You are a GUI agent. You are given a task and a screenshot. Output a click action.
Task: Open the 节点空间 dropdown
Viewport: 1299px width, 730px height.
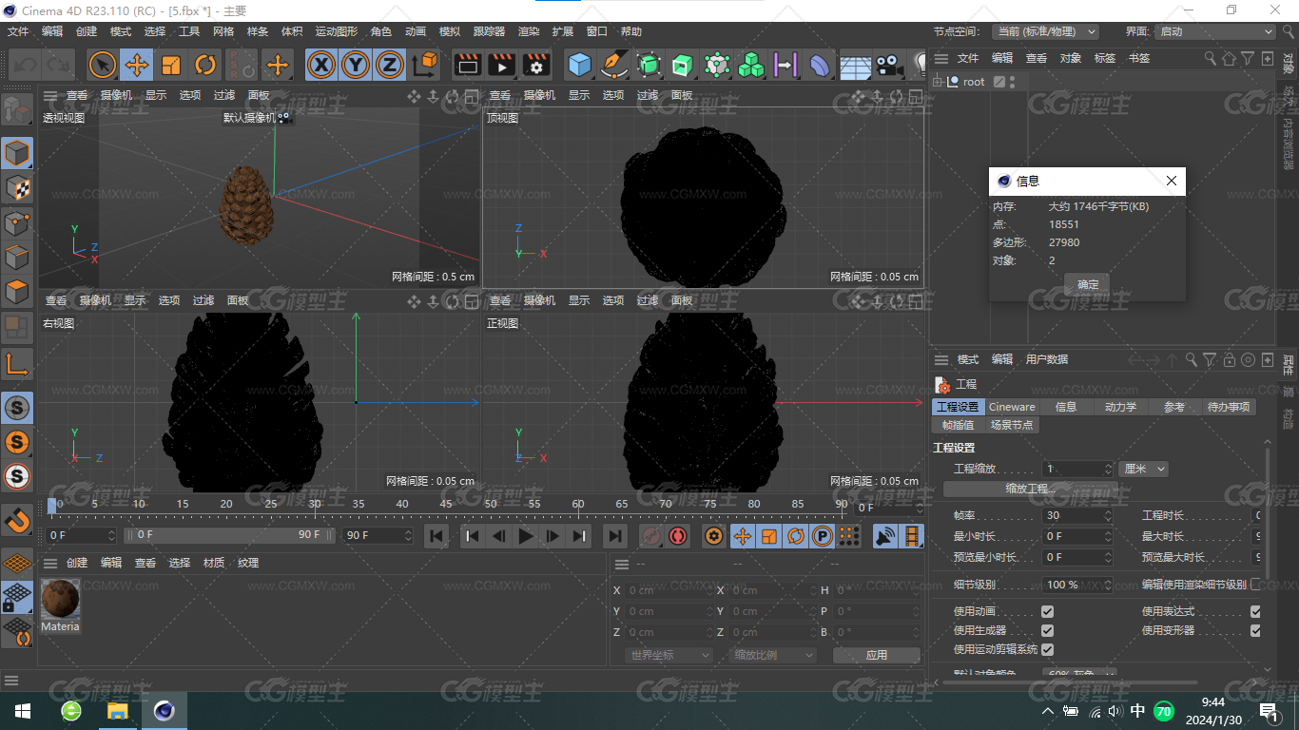pyautogui.click(x=1045, y=31)
